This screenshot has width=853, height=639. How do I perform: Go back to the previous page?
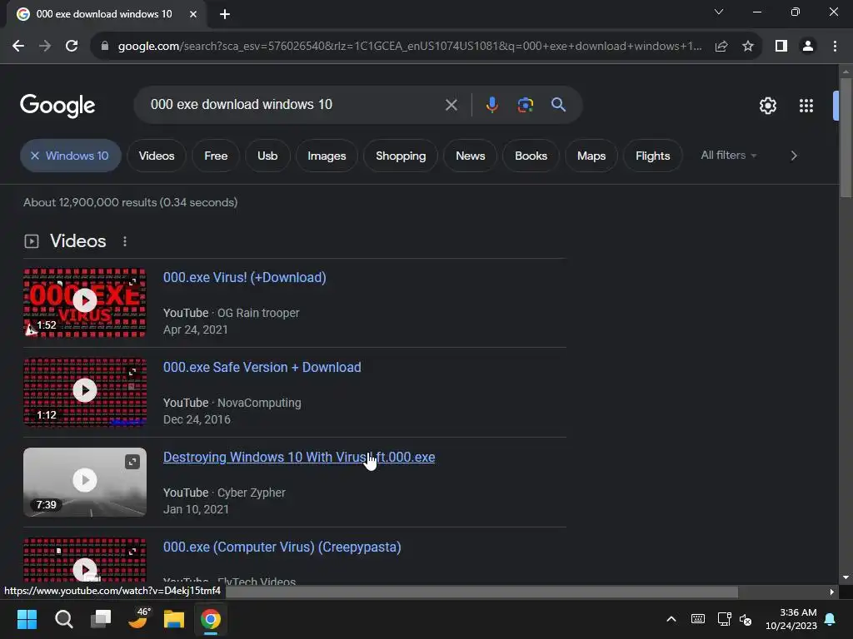pos(18,47)
